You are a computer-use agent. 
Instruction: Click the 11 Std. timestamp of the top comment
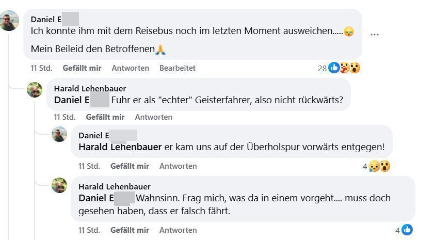(41, 68)
